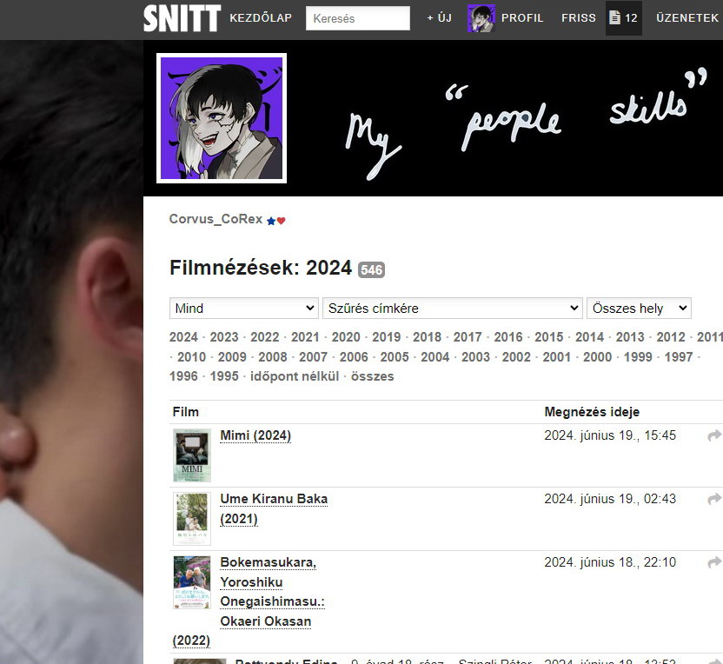Click the blue star badge beside Corvus_CoRex

pos(271,221)
